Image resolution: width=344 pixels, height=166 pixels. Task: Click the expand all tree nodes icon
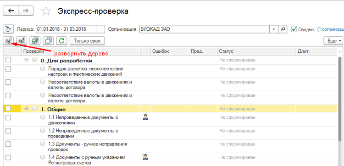22,40
